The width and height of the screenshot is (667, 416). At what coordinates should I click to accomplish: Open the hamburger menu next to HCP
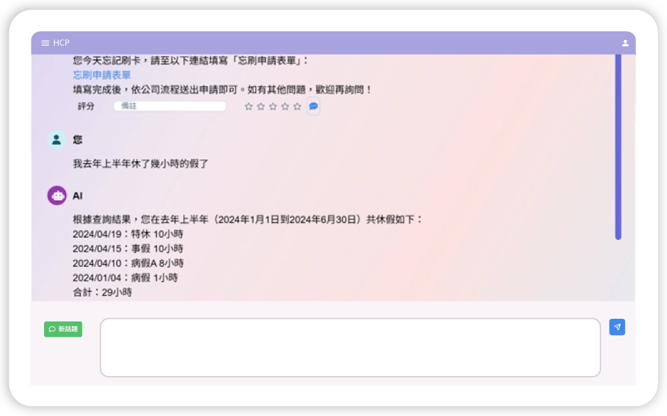45,43
